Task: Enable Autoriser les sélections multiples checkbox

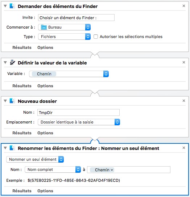Action: pyautogui.click(x=96, y=37)
